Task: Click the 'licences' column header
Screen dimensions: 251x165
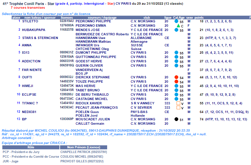Action: (x=67, y=17)
